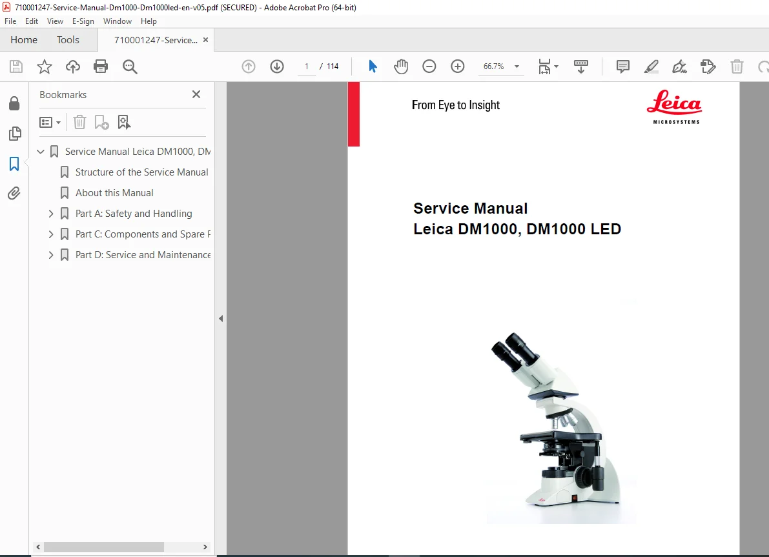Go to next page arrow

[277, 66]
